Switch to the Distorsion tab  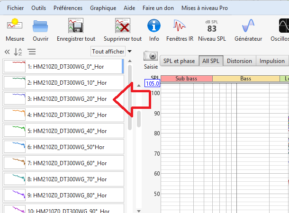[239, 61]
